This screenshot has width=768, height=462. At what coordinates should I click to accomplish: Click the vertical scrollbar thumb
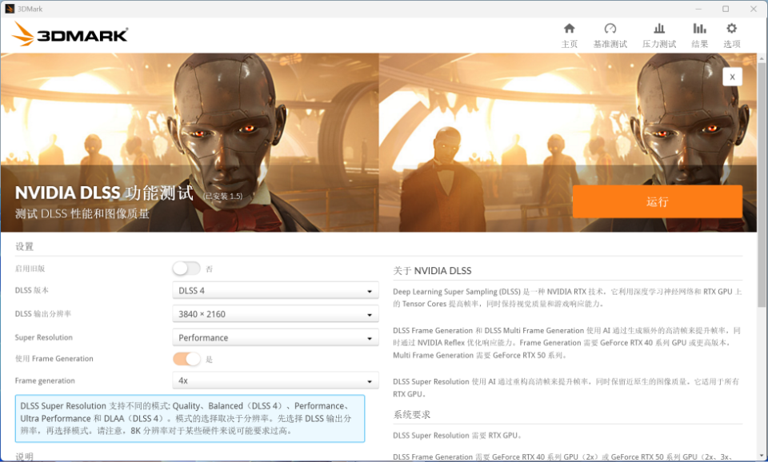pos(761,185)
